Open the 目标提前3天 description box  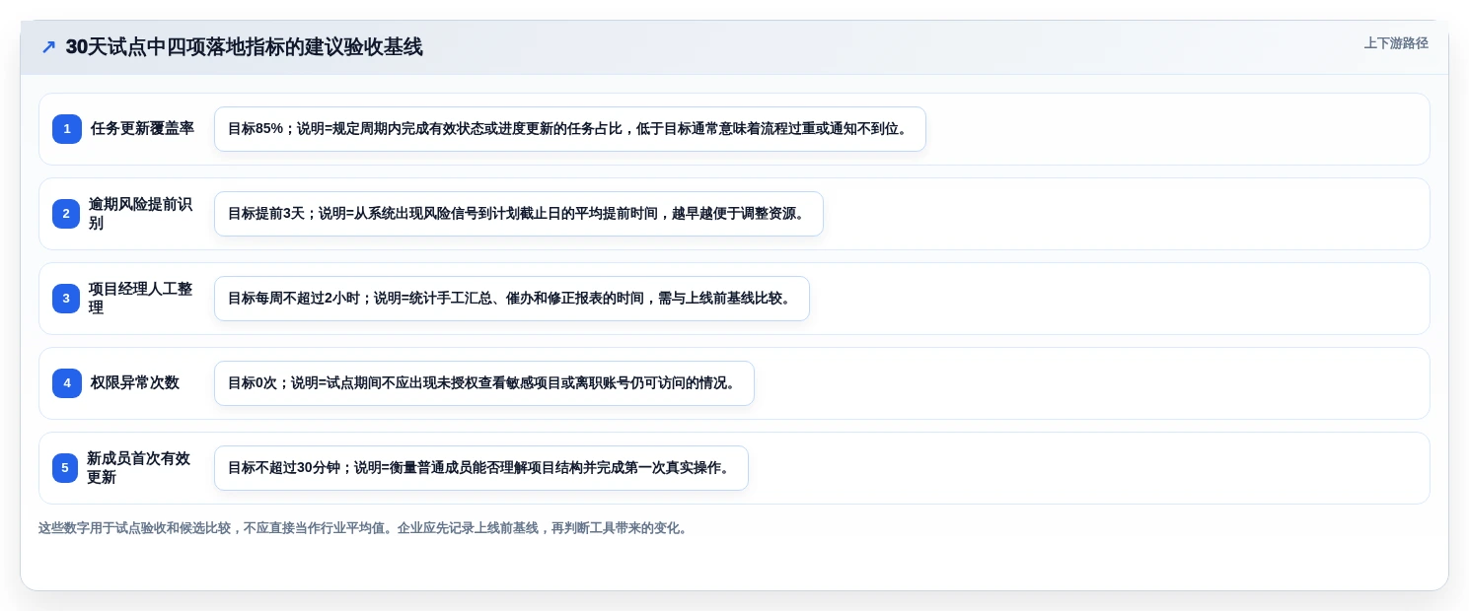pyautogui.click(x=519, y=214)
